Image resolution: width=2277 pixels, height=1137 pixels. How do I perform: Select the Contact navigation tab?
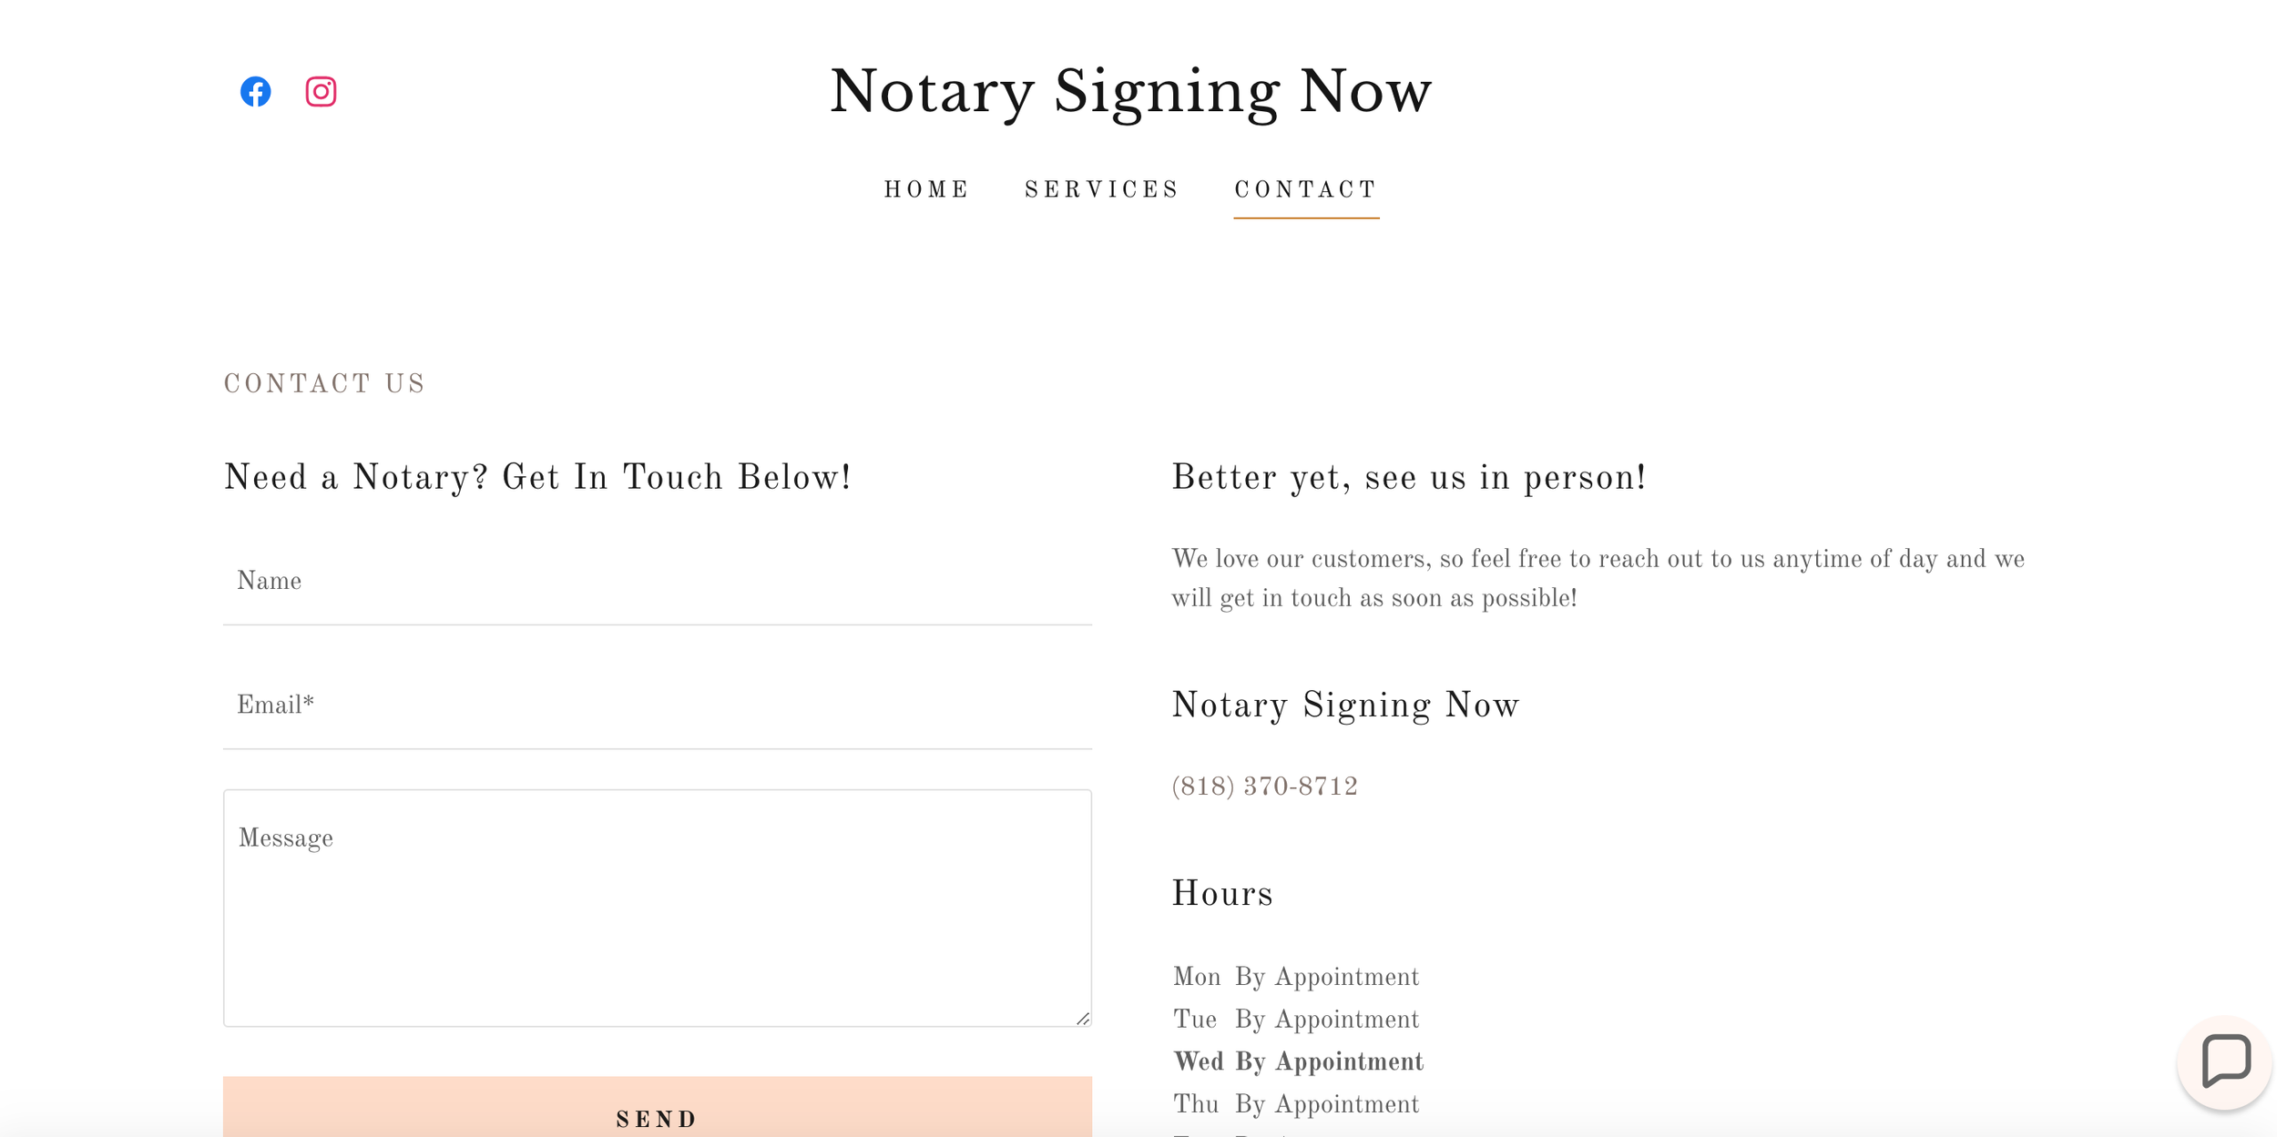[x=1306, y=189]
